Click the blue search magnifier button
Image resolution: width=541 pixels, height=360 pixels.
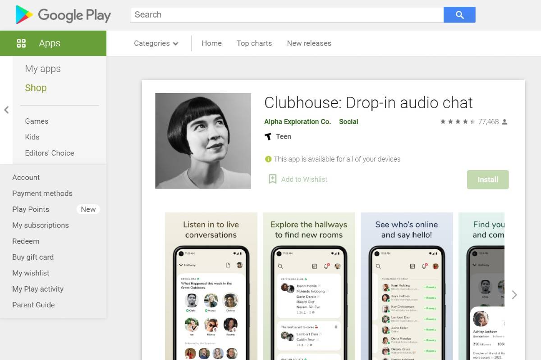(x=459, y=15)
